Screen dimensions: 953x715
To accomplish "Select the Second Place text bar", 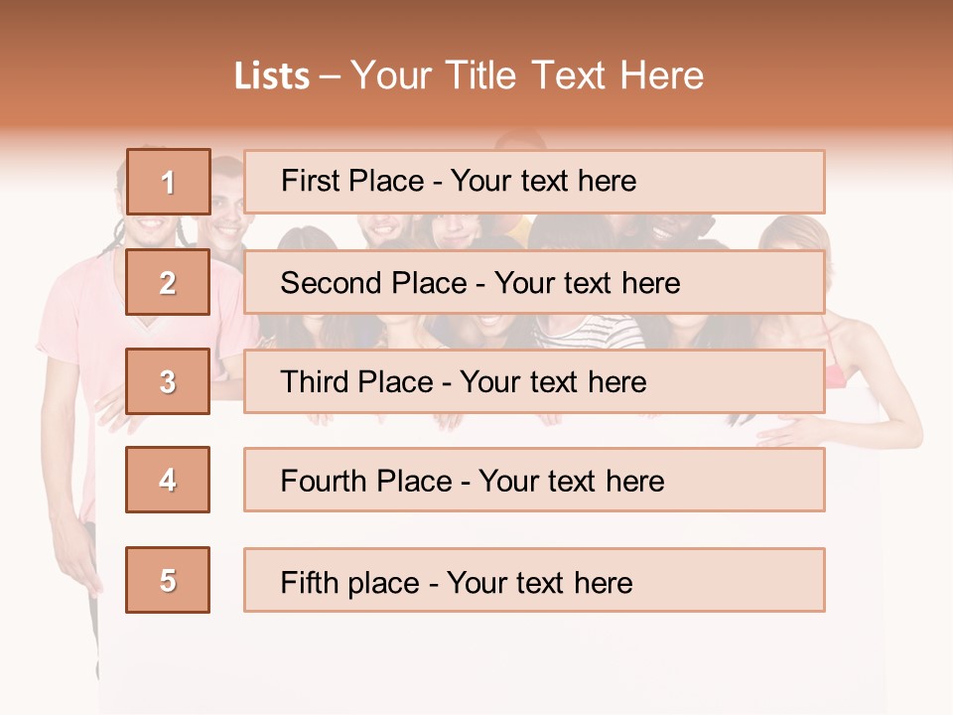I will click(534, 282).
